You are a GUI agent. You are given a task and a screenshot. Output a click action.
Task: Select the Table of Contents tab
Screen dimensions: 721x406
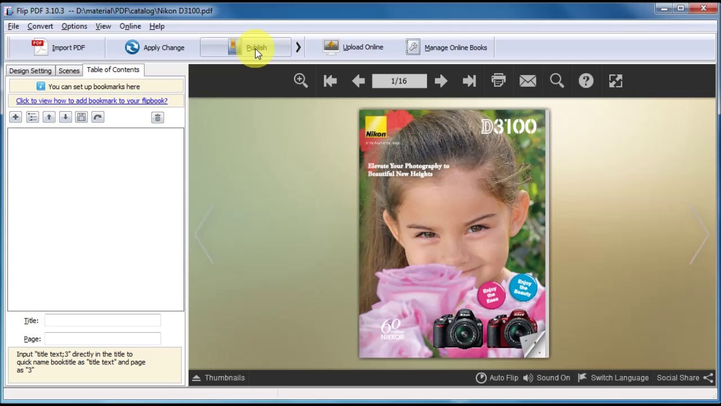click(x=113, y=69)
